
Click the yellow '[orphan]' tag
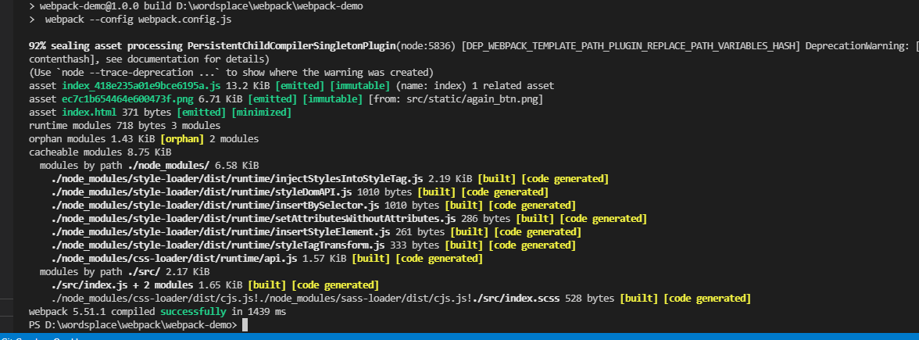181,139
